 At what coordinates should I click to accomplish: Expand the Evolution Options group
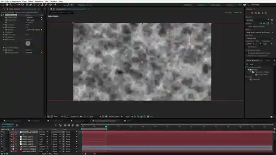(x=4, y=48)
